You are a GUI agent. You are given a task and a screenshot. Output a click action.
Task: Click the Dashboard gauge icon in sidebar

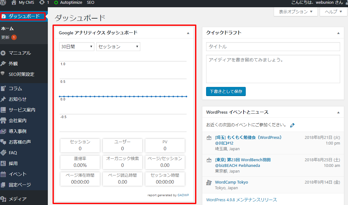pos(3,16)
